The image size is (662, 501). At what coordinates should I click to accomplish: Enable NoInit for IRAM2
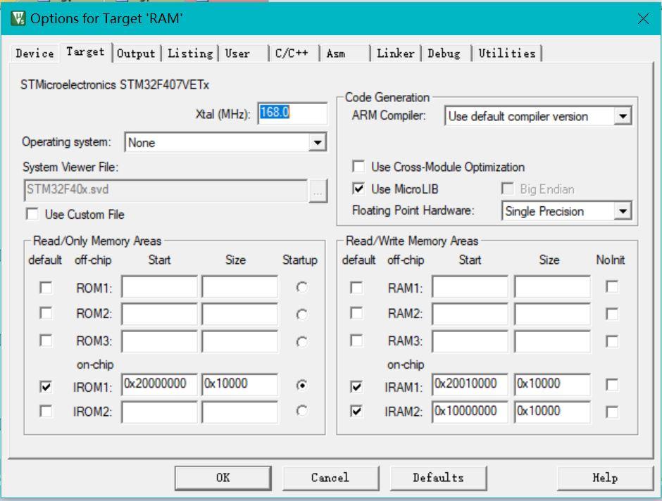612,412
